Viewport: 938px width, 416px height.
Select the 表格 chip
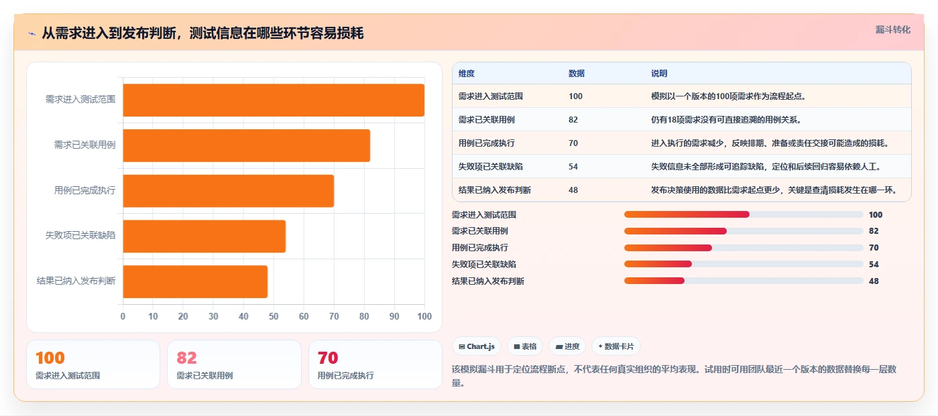pos(525,346)
